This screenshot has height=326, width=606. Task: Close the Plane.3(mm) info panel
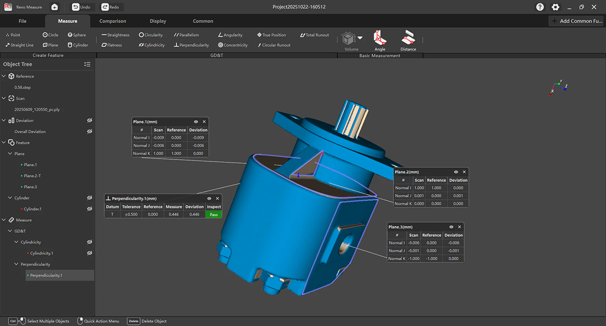[x=459, y=227]
